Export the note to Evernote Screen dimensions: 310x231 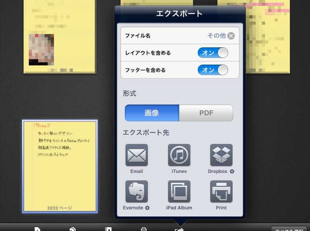(137, 191)
